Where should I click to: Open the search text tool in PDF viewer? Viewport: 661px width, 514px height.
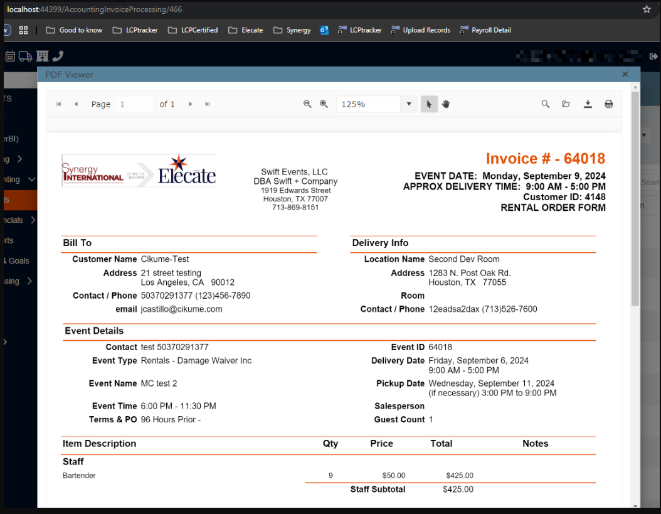point(546,104)
